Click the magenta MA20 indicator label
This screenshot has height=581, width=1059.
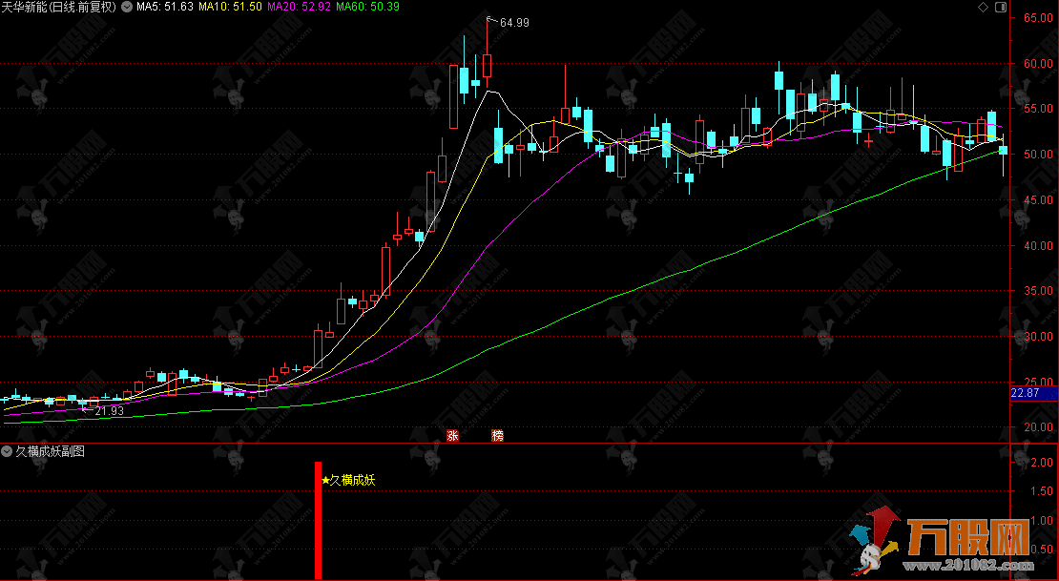point(299,7)
